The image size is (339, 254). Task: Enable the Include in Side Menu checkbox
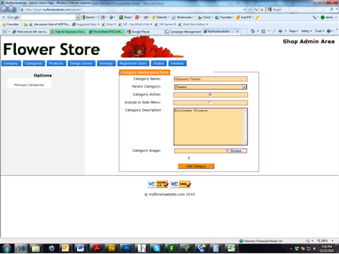point(211,103)
